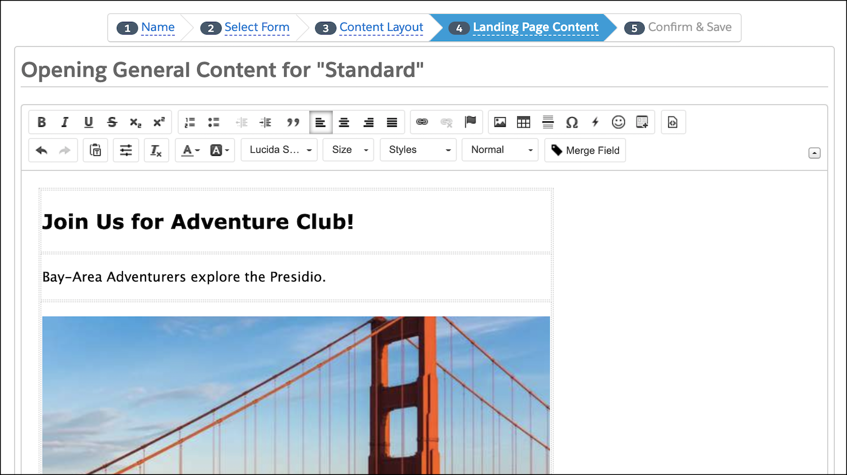Open the Size dropdown
The height and width of the screenshot is (475, 847).
pyautogui.click(x=348, y=150)
